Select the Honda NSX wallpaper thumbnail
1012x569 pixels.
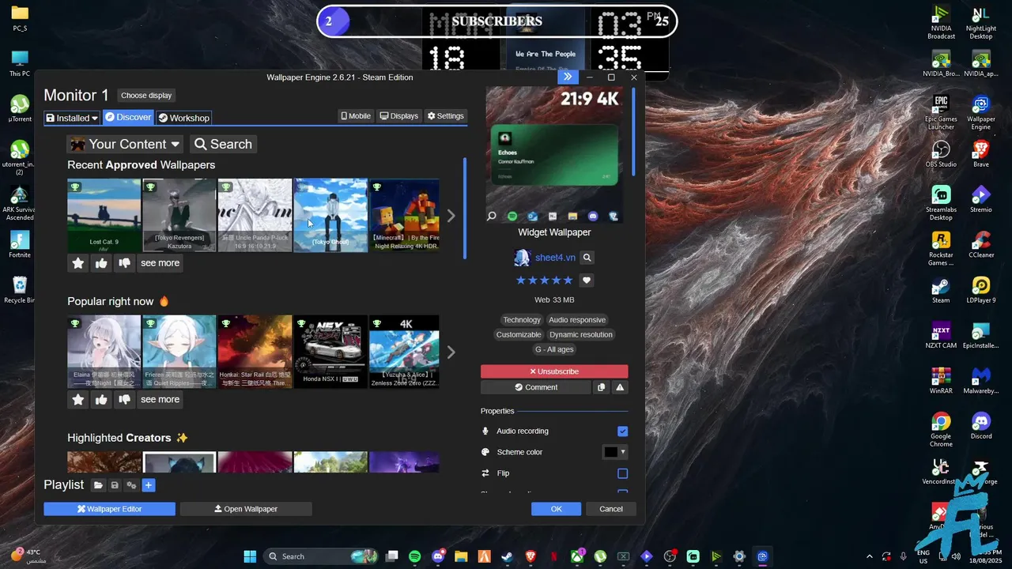point(330,352)
